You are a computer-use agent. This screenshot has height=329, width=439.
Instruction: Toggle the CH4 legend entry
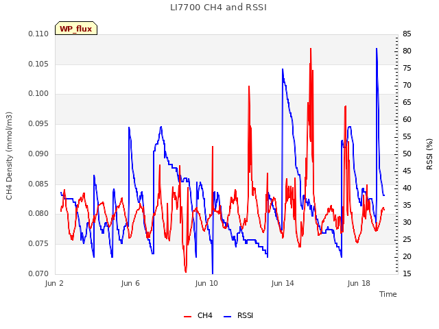[198, 315]
